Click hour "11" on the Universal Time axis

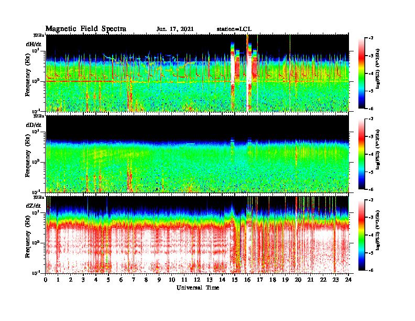click(184, 280)
